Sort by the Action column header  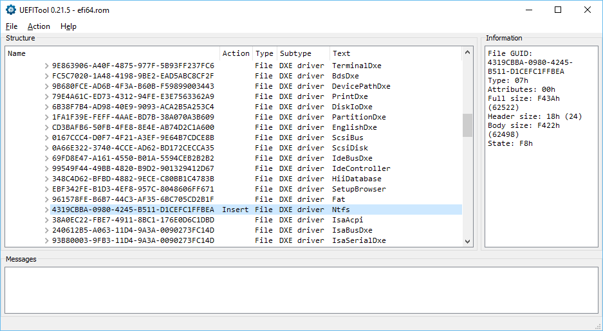(236, 53)
